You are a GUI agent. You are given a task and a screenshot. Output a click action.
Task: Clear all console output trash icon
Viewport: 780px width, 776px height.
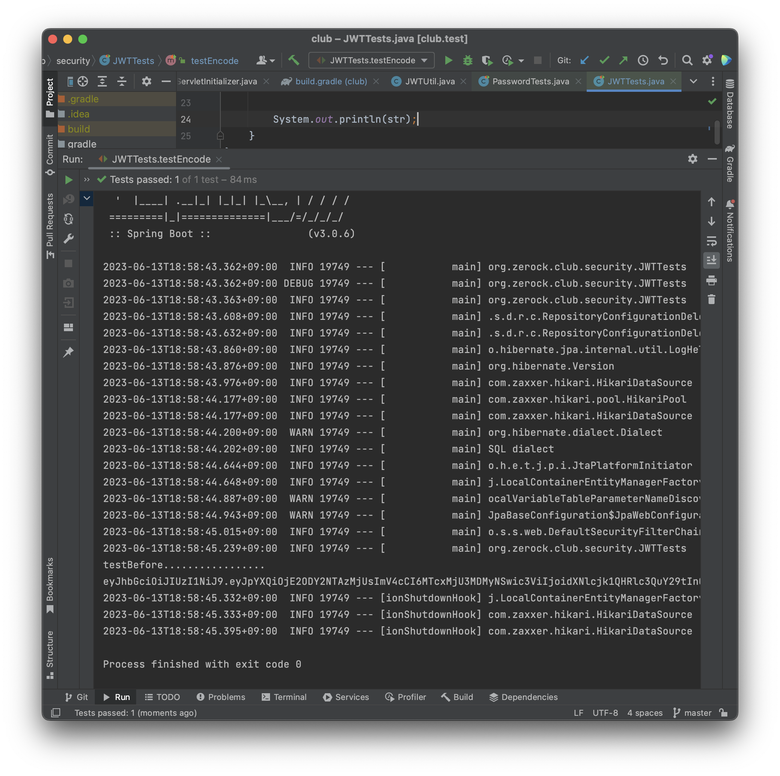point(712,300)
